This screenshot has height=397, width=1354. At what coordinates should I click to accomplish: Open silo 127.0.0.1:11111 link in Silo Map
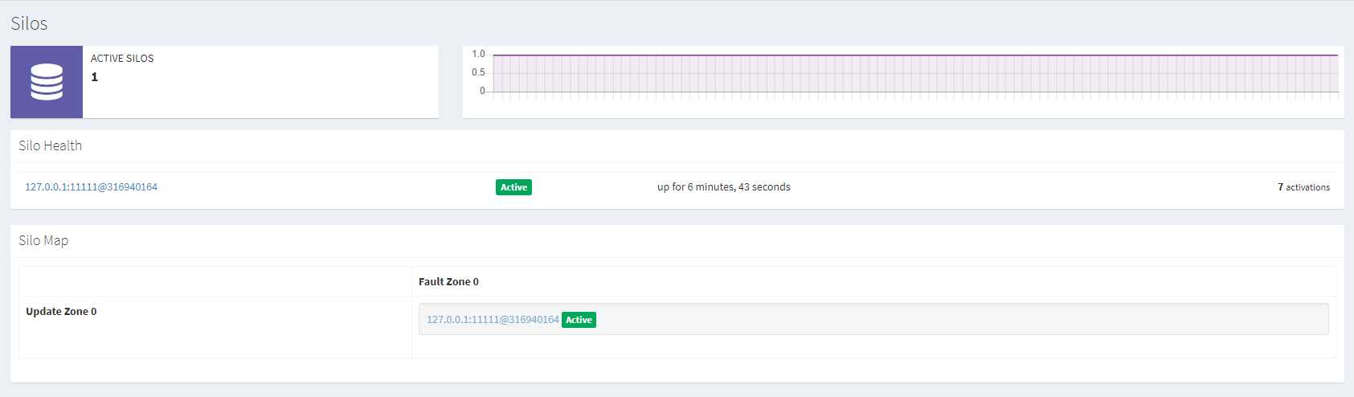coord(493,319)
